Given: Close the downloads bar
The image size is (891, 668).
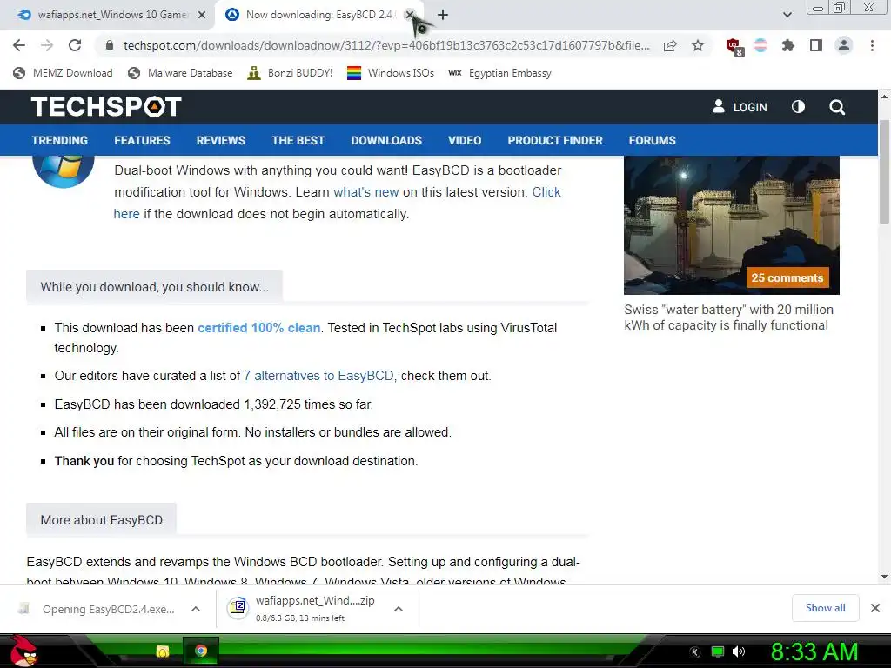Looking at the screenshot, I should pyautogui.click(x=875, y=608).
